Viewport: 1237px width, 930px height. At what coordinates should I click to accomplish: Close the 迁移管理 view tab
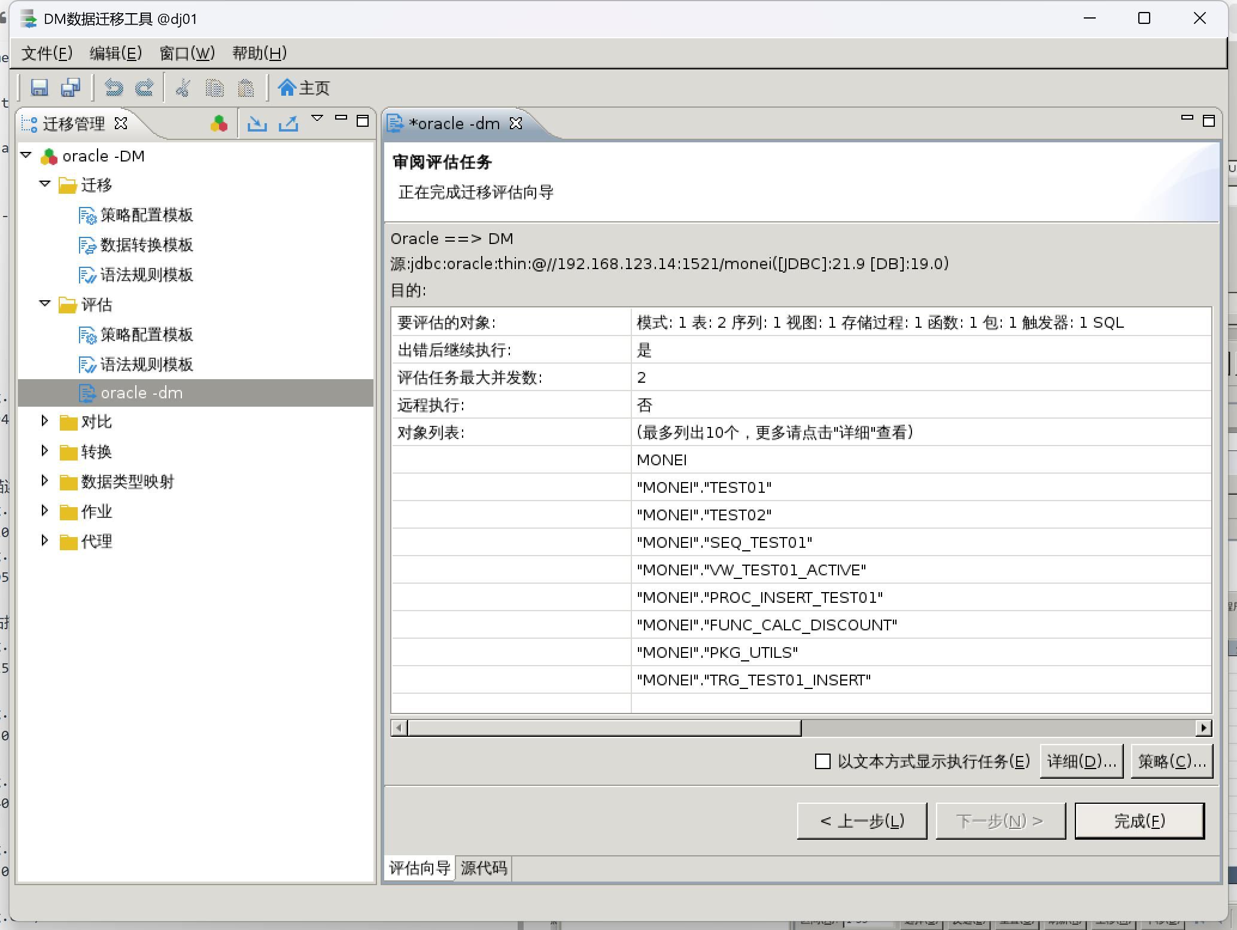coord(121,123)
